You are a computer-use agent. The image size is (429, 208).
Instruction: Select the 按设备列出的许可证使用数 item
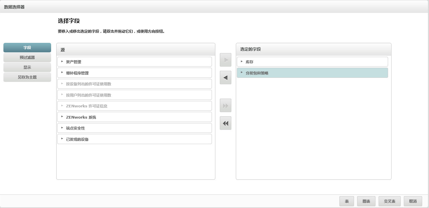pyautogui.click(x=89, y=84)
